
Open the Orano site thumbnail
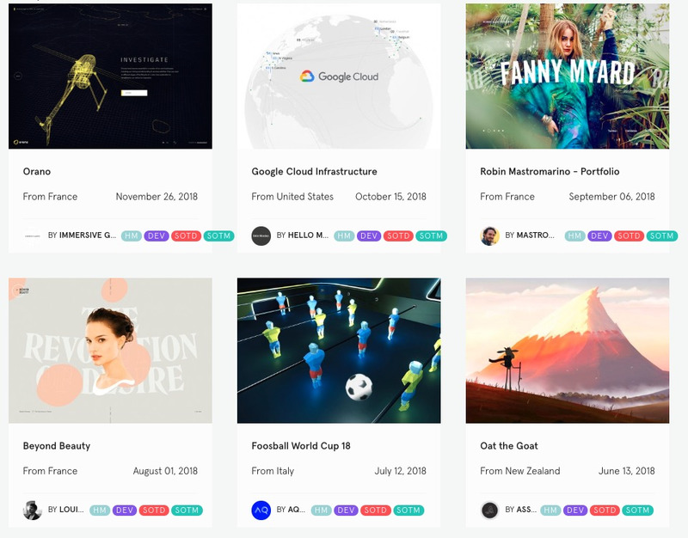pos(110,76)
